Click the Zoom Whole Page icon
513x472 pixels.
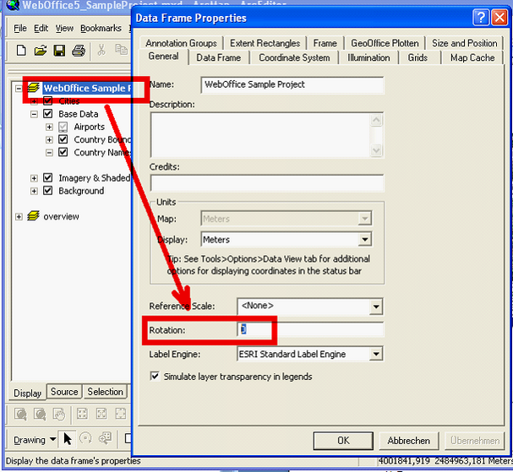(x=120, y=414)
